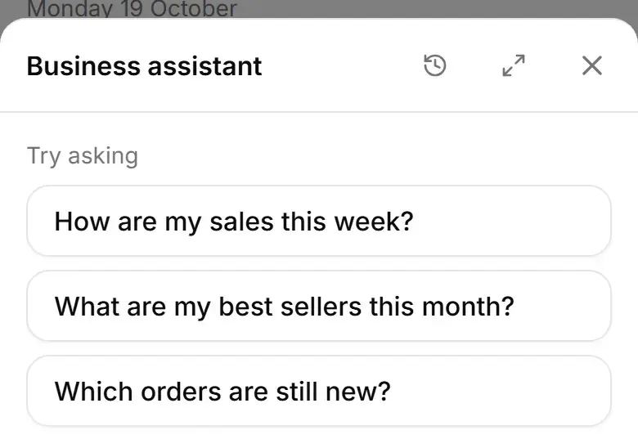Pick the weekly sales suggestion card

[319, 222]
